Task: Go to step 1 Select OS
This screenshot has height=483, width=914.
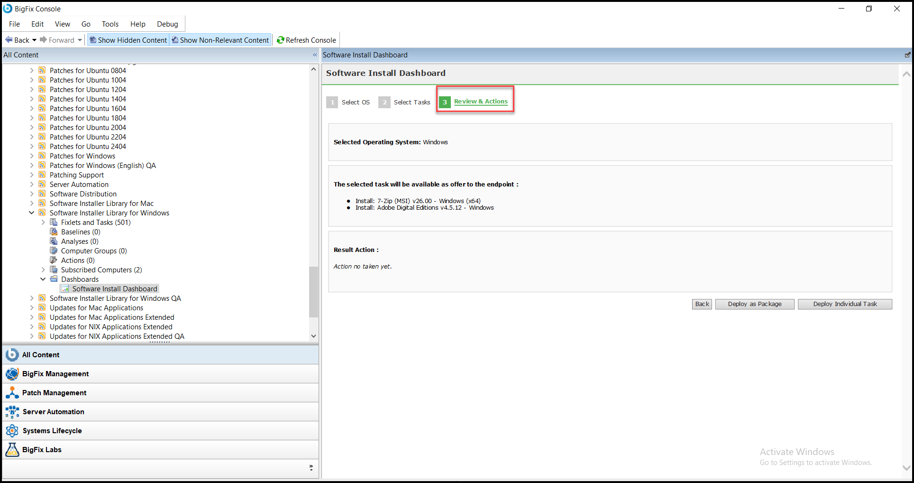Action: click(x=348, y=102)
